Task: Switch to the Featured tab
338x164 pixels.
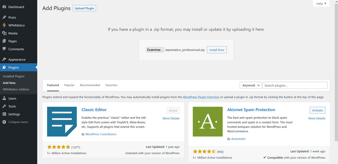Action: [x=53, y=85]
